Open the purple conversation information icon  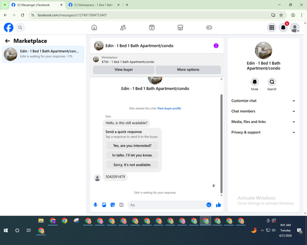click(216, 46)
